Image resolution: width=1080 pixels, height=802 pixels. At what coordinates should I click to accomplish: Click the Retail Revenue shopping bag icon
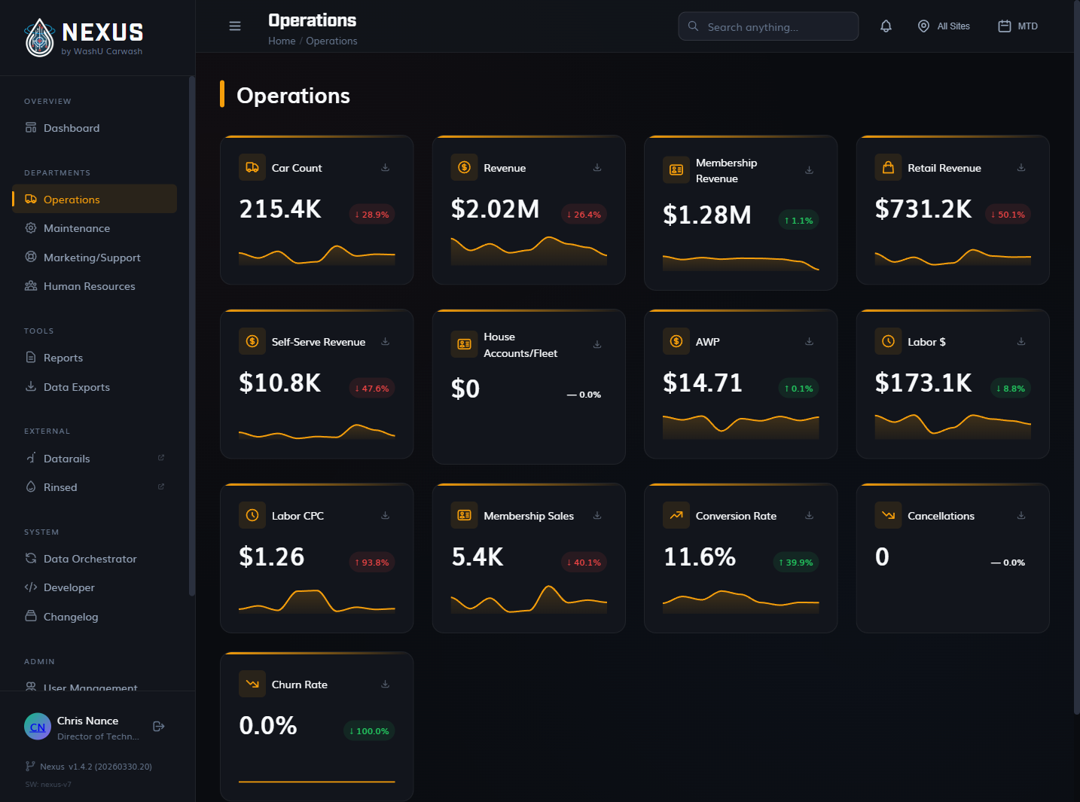(x=888, y=167)
